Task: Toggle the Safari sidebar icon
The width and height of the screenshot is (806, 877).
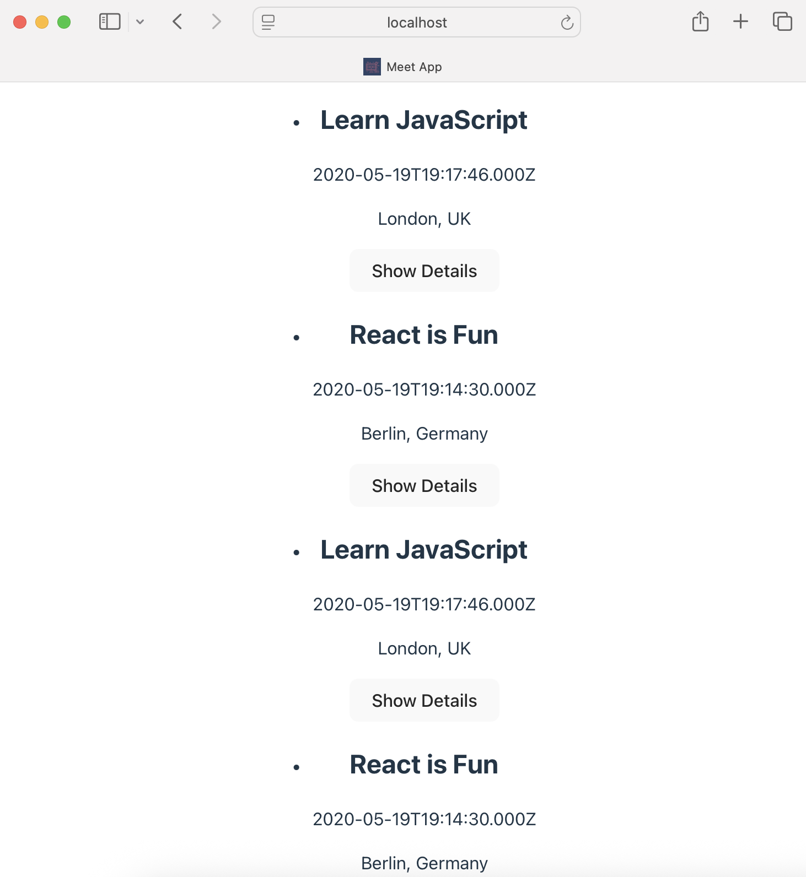Action: tap(110, 22)
